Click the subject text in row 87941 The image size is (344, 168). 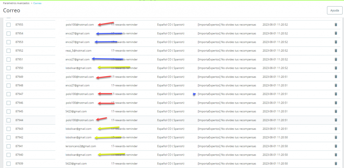pyautogui.click(x=227, y=146)
